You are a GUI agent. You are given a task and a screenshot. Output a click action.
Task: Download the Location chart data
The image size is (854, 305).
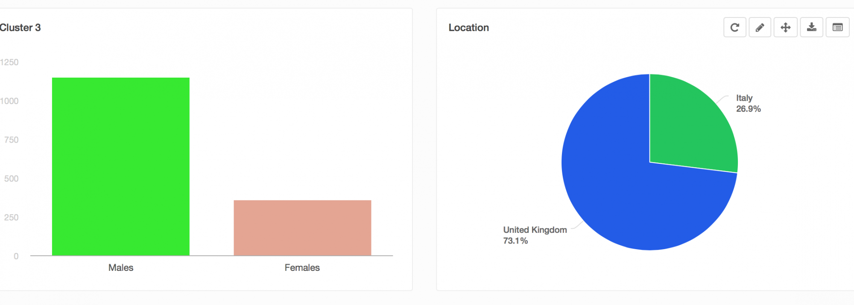(x=811, y=28)
